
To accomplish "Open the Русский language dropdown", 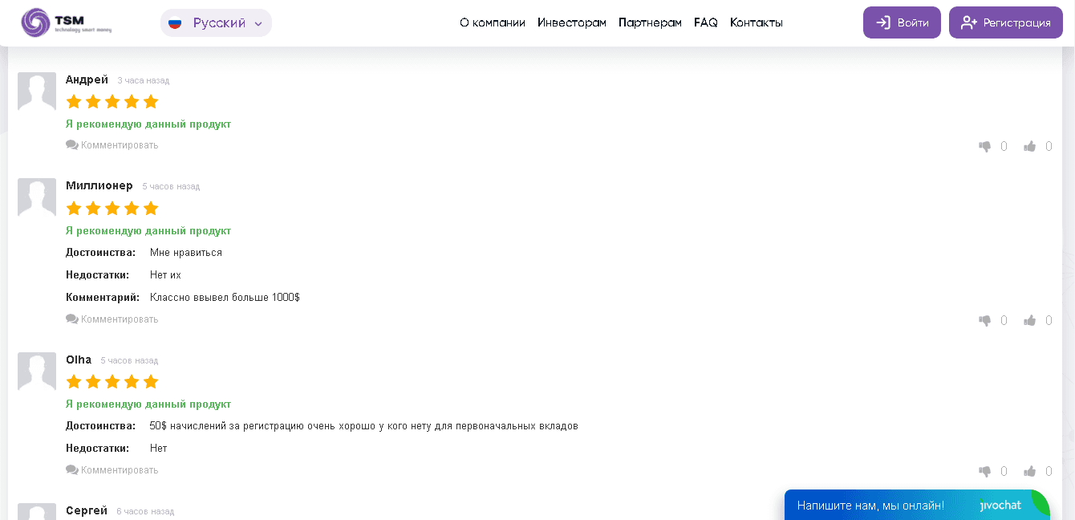I will (217, 23).
